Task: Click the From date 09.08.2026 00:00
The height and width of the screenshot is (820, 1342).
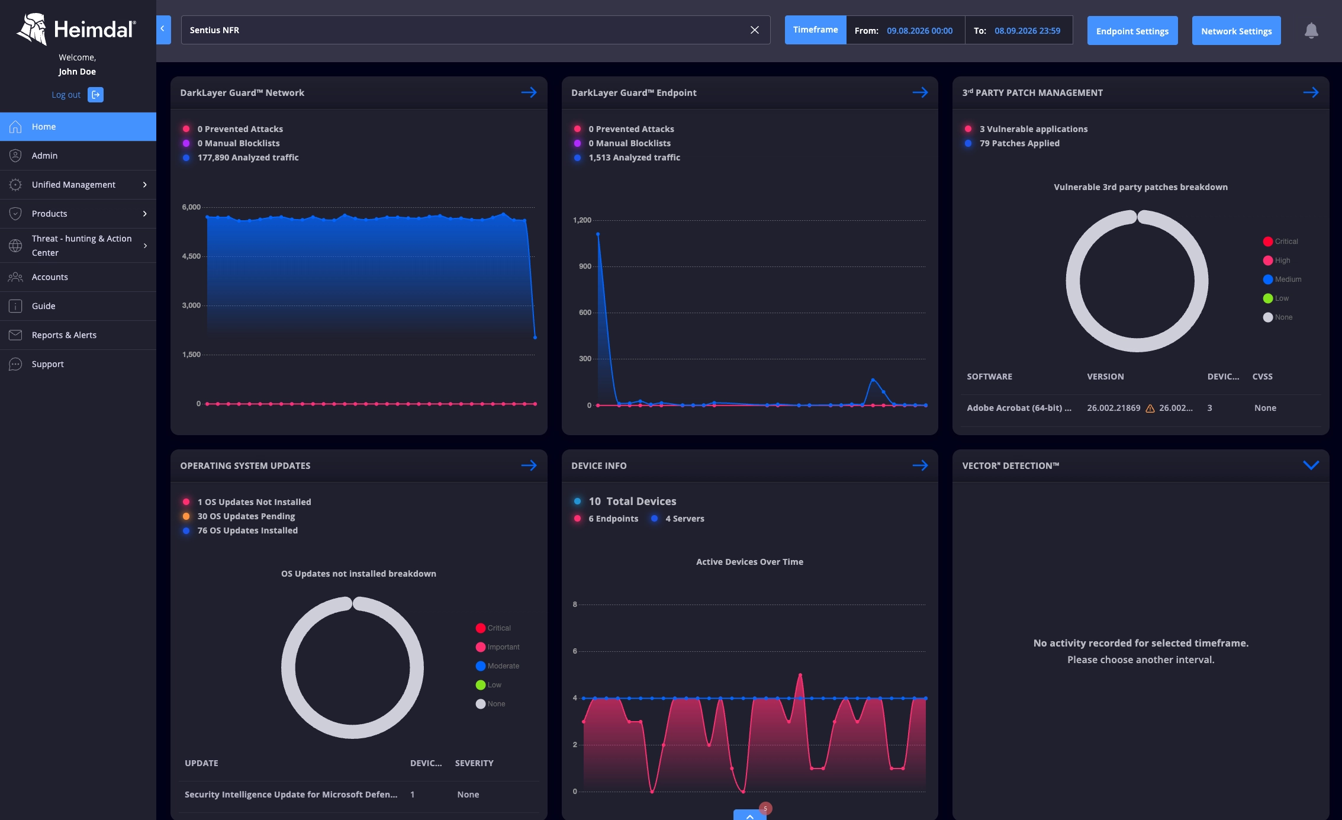Action: coord(919,31)
